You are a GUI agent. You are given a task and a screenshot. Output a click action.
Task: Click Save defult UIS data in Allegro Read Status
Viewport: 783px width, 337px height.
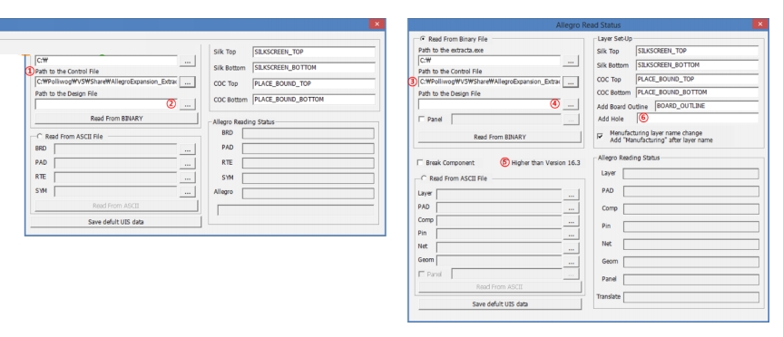click(500, 303)
